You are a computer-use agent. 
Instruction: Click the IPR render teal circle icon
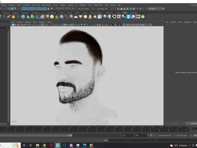tap(131, 9)
